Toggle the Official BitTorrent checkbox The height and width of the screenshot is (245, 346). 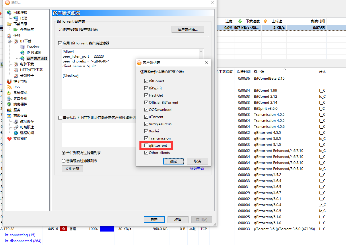coord(146,103)
